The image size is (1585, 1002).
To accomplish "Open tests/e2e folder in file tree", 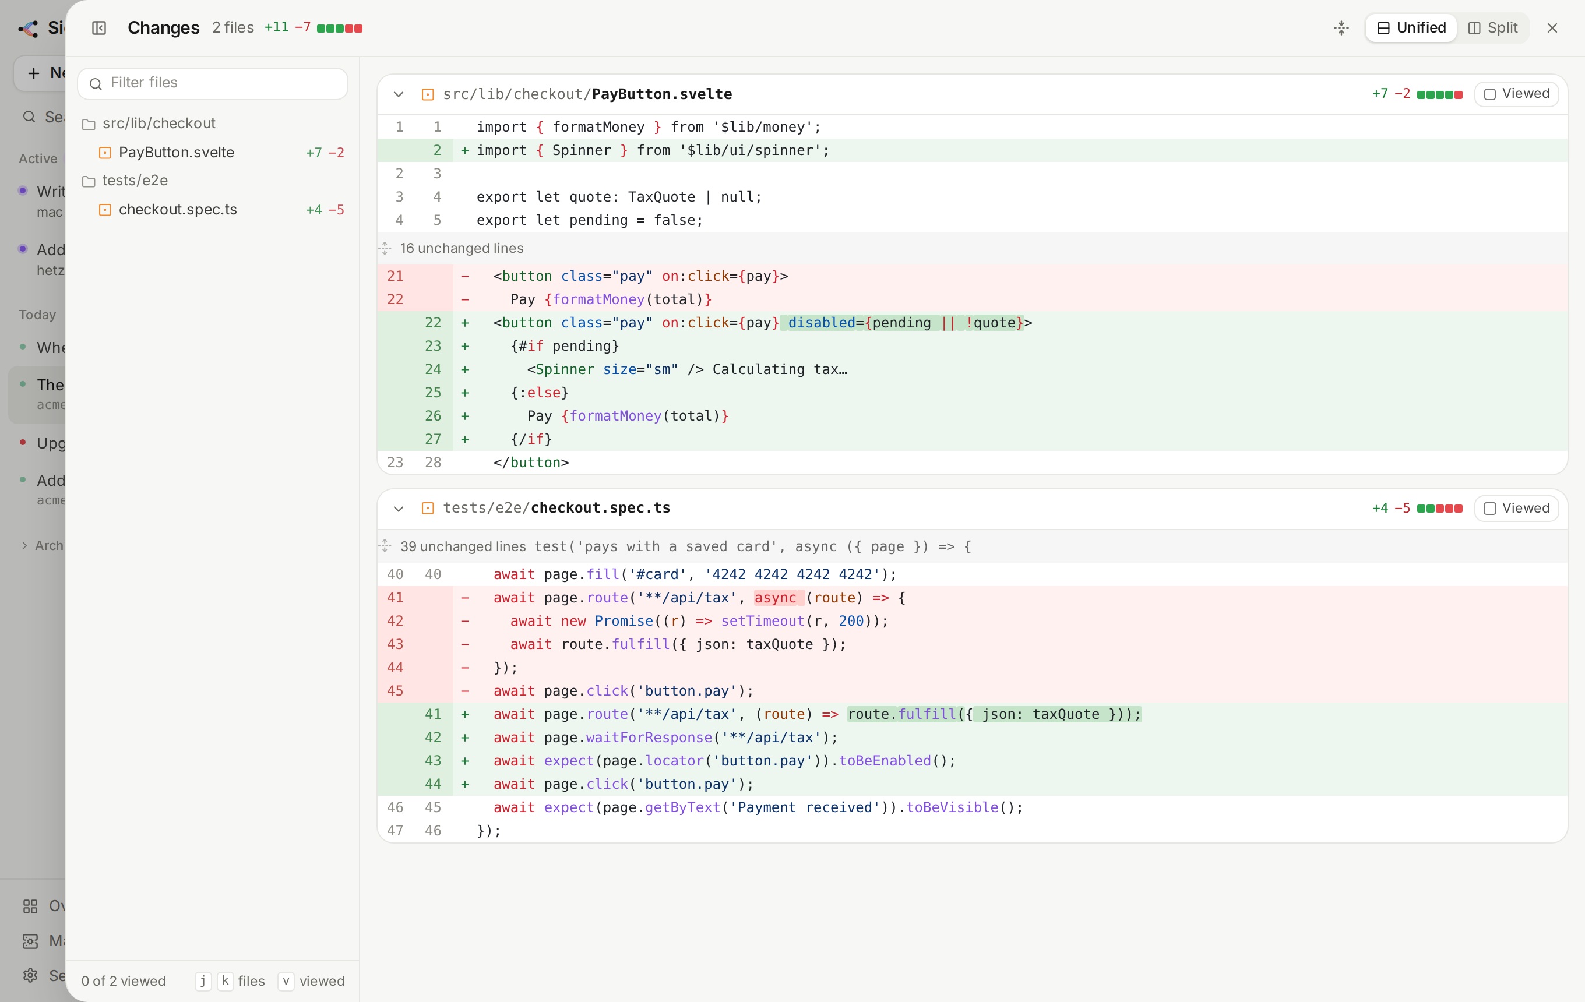I will pos(213,180).
